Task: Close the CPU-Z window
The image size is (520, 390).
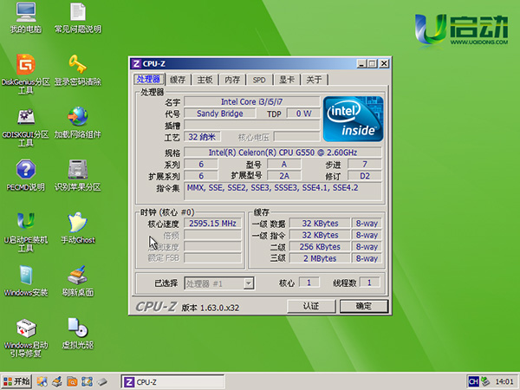Action: 384,63
